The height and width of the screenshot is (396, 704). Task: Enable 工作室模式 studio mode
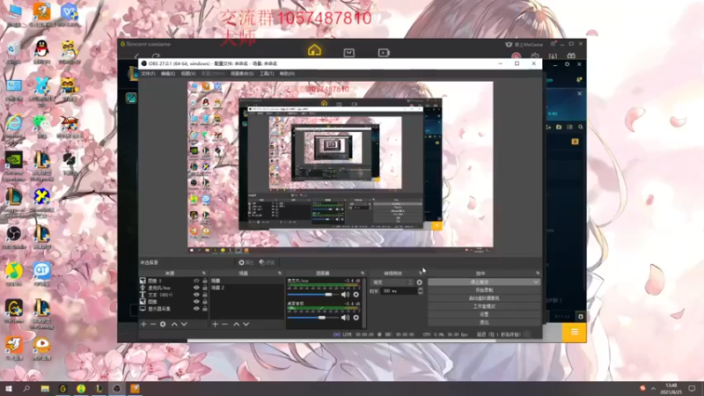[x=484, y=306]
